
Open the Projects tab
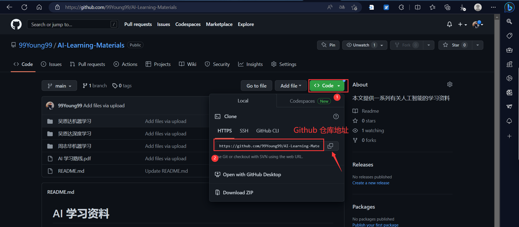(x=158, y=64)
